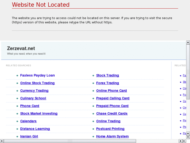Click the arrow bullet beside Calendars

point(17,121)
